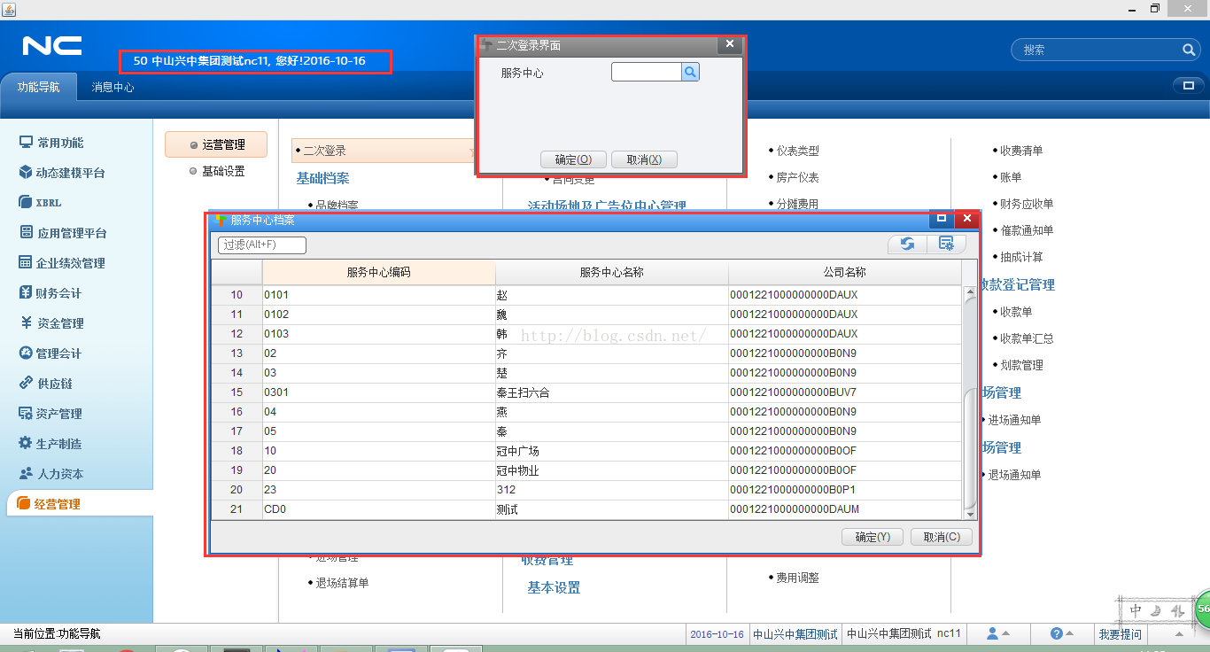Screen dimensions: 1210x652
Task: Click the help question-mark icon in status bar
Action: [x=1057, y=633]
